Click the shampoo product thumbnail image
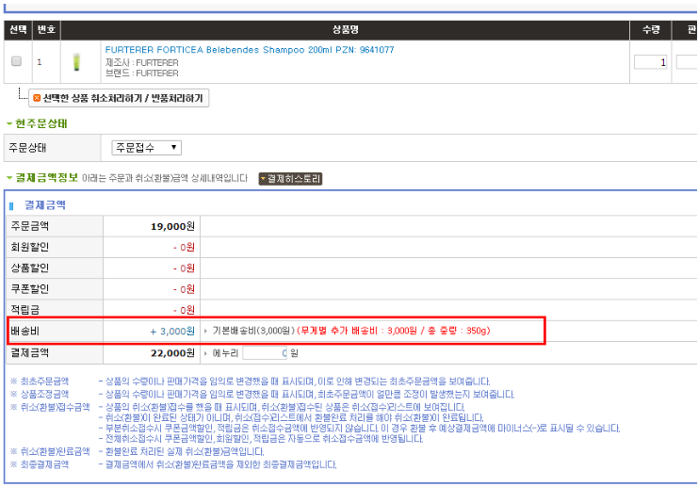 77,62
